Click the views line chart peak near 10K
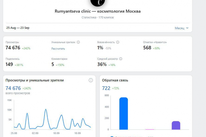Viewport: 206px width, 137px height. coord(46,109)
